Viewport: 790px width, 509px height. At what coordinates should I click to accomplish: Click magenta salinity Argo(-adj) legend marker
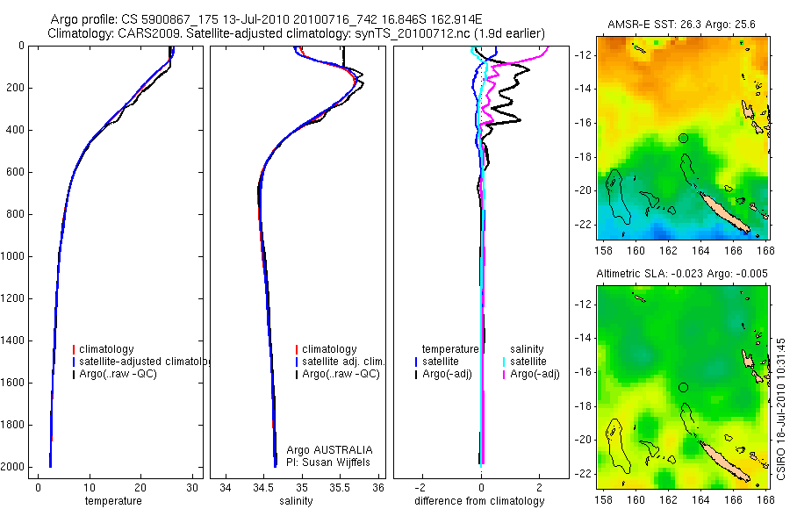(504, 375)
